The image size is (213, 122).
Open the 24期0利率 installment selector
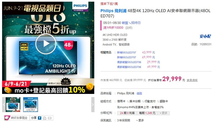pyautogui.click(x=127, y=113)
